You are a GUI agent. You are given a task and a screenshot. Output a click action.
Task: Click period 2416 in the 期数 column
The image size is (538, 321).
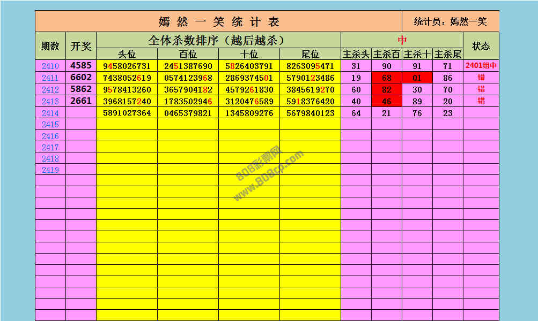pyautogui.click(x=50, y=136)
